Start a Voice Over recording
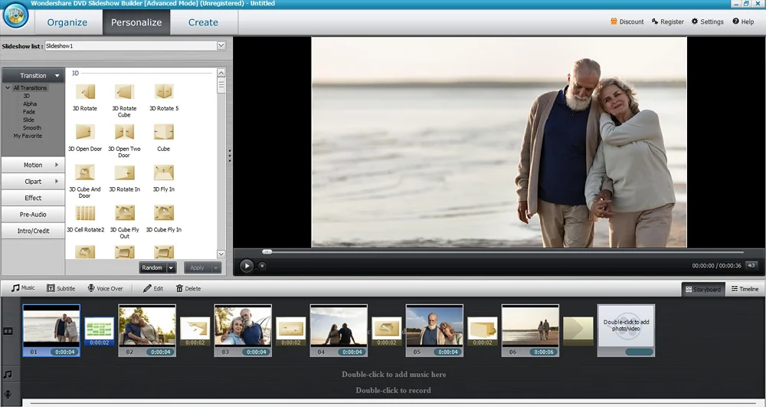766x407 pixels. pyautogui.click(x=105, y=289)
